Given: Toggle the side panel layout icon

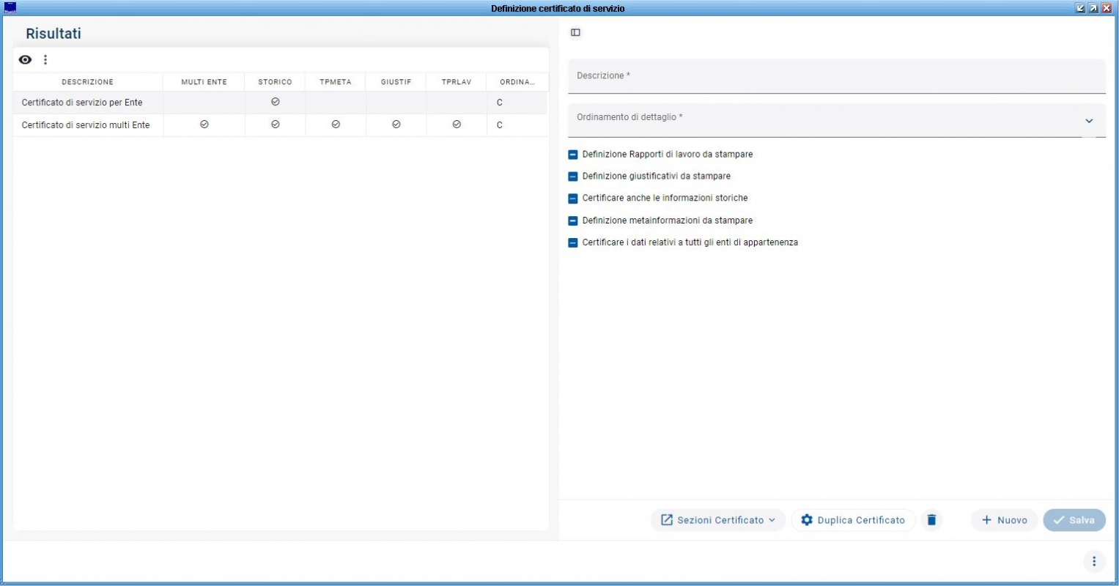Looking at the screenshot, I should point(575,32).
